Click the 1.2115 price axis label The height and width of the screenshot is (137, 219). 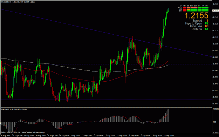coord(216,37)
